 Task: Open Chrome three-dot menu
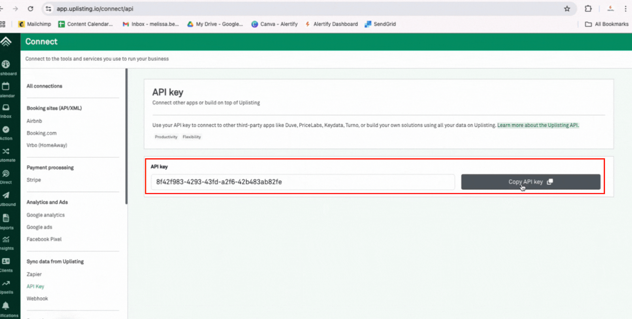click(x=625, y=9)
